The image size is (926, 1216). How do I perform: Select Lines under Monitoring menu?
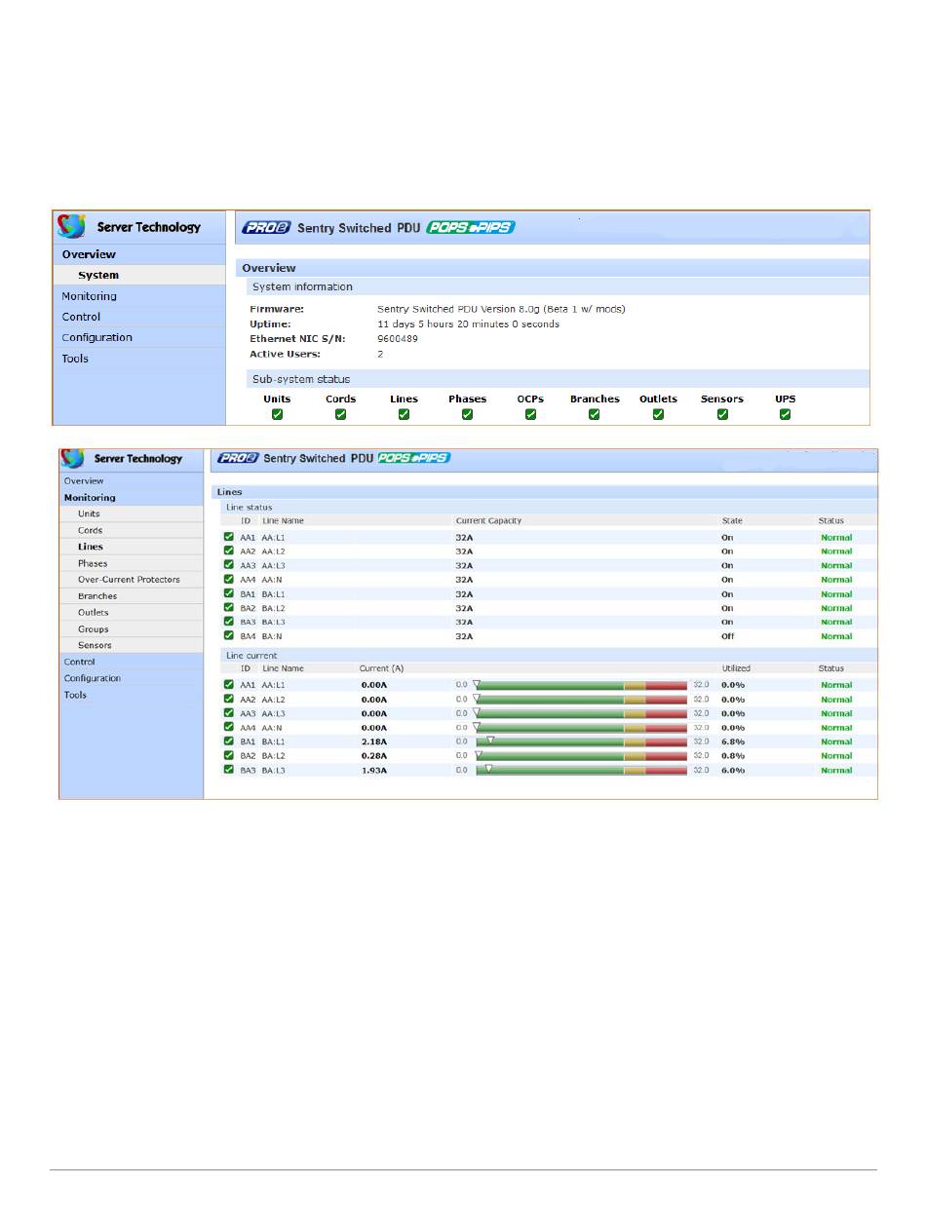(x=132, y=547)
